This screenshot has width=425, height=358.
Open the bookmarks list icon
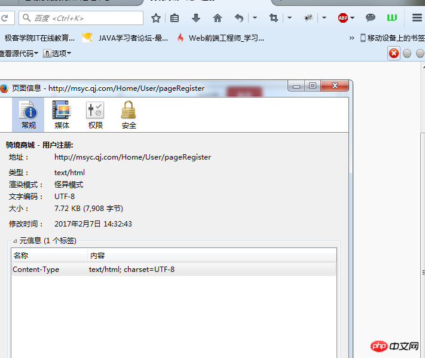175,18
